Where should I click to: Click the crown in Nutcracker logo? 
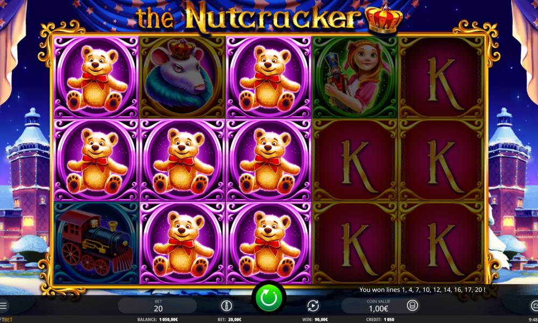[x=384, y=19]
